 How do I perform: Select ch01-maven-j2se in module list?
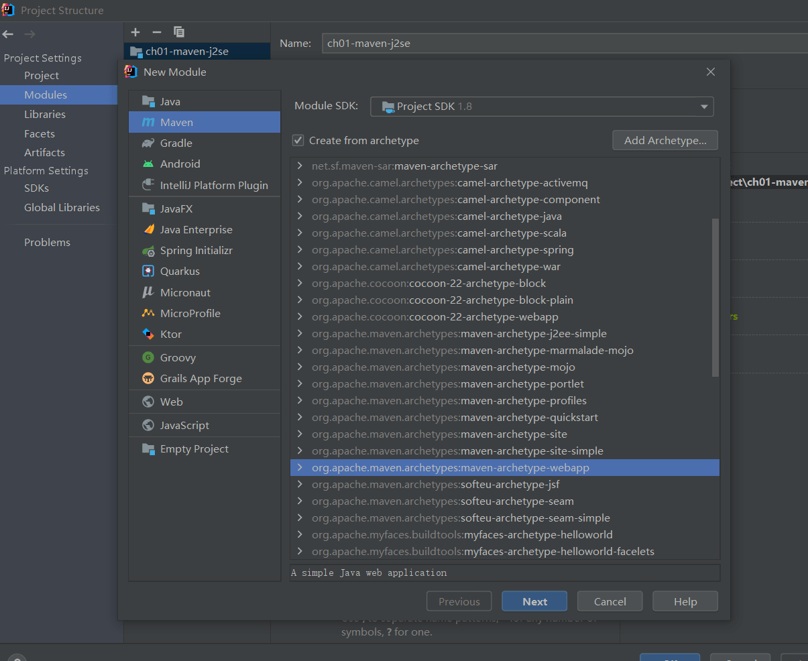click(197, 51)
